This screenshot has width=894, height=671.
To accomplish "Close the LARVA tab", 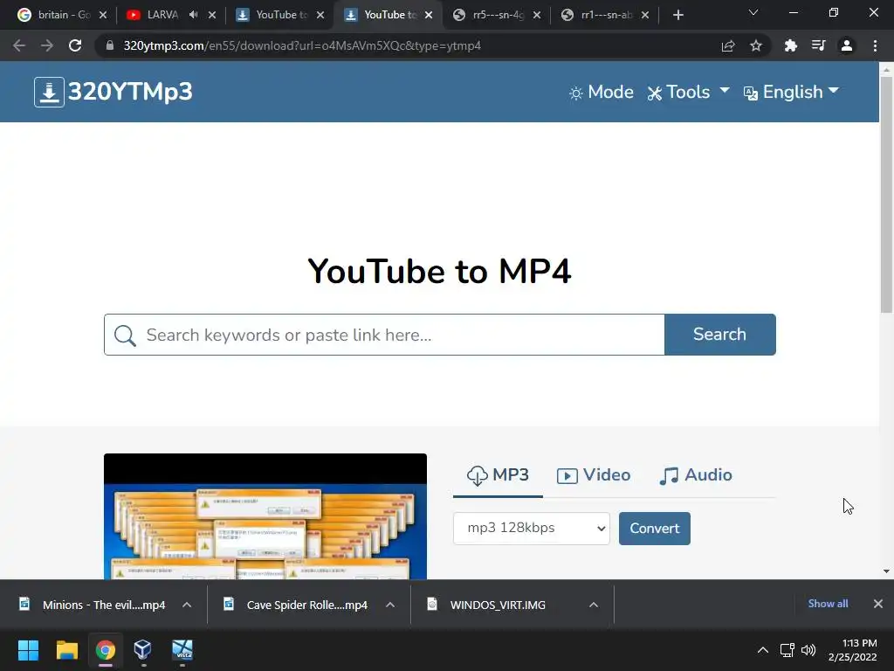I will [x=212, y=16].
